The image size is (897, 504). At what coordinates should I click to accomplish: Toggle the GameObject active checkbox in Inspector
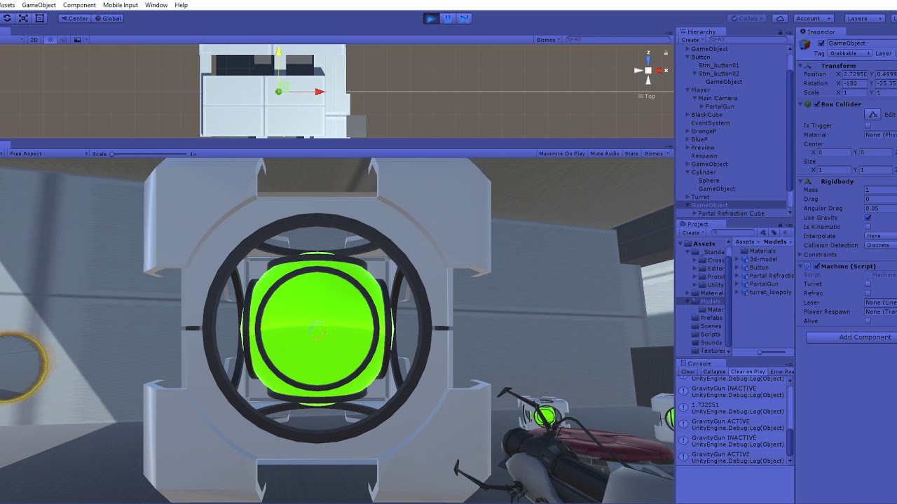tap(821, 43)
